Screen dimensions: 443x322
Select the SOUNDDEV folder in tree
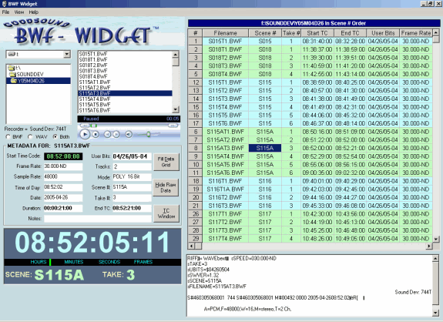click(26, 74)
